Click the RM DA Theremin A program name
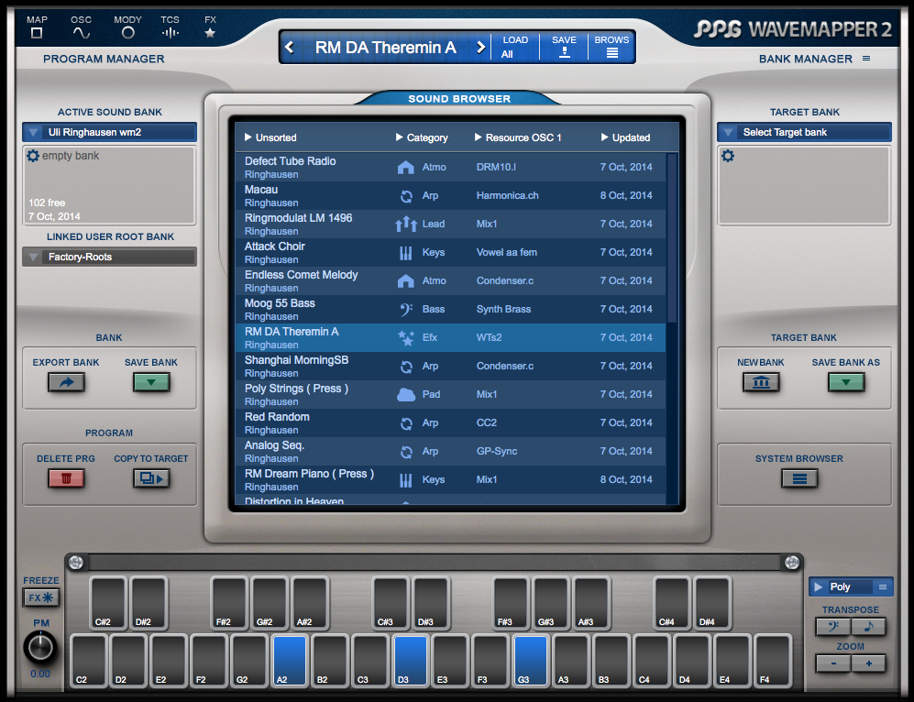Viewport: 914px width, 702px height. tap(385, 47)
